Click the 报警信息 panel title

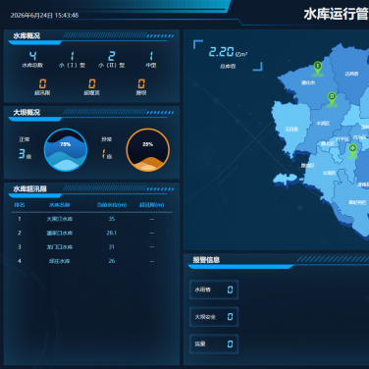tap(206, 260)
